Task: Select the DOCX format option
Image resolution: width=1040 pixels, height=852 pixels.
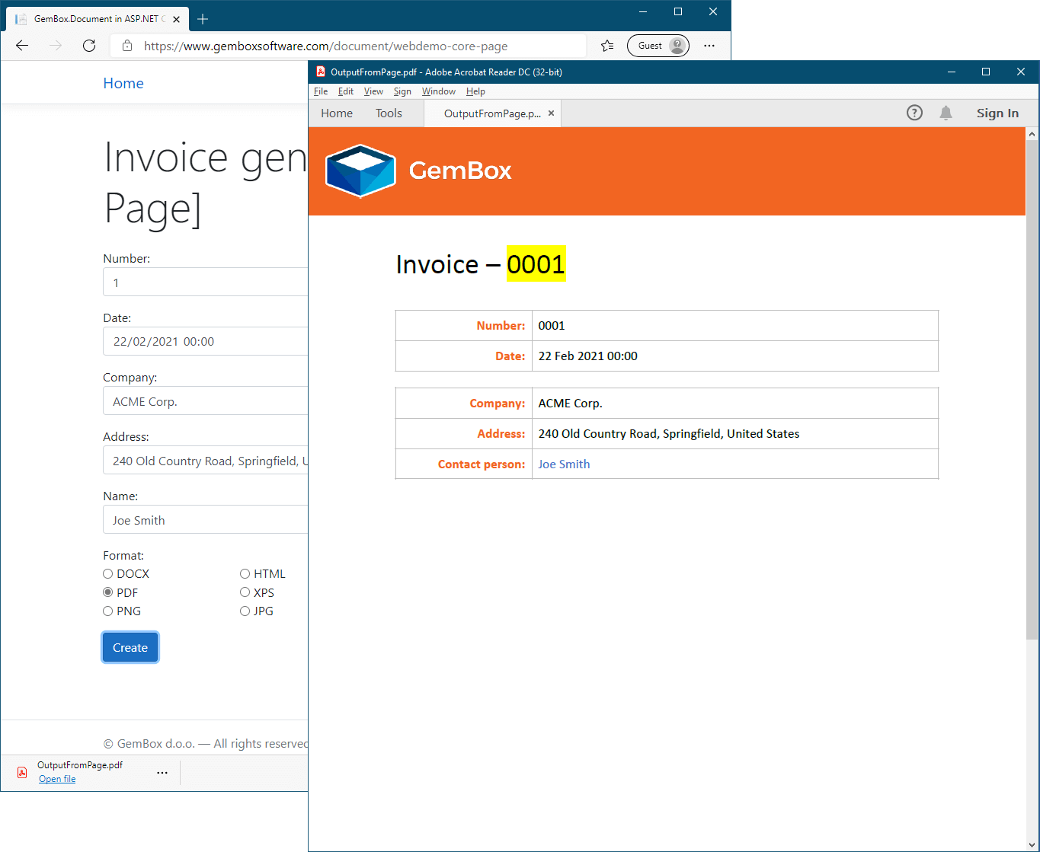Action: pyautogui.click(x=108, y=574)
